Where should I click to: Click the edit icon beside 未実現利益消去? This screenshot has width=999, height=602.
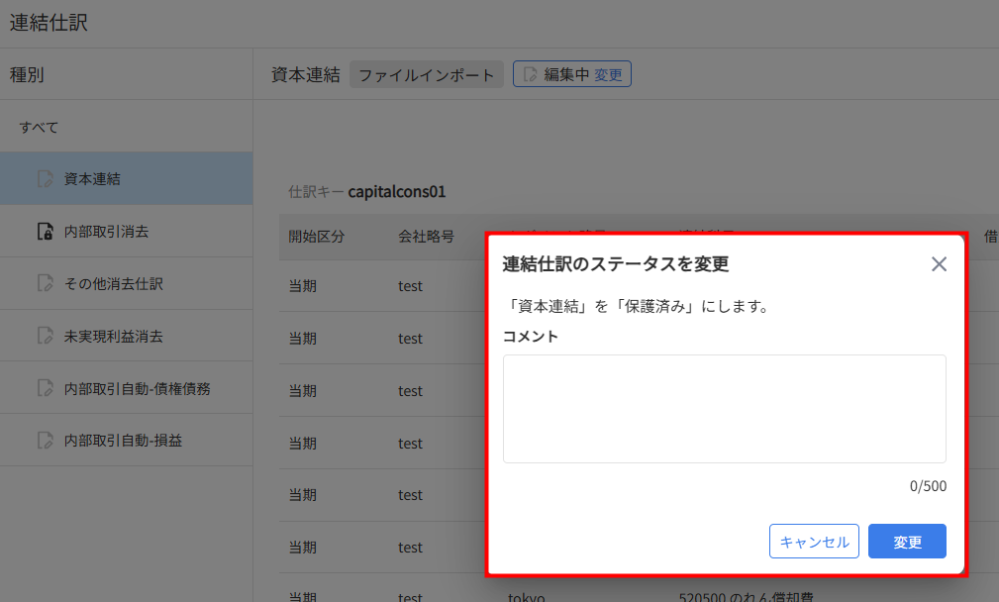(45, 337)
